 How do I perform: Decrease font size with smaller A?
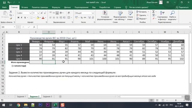point(45,13)
